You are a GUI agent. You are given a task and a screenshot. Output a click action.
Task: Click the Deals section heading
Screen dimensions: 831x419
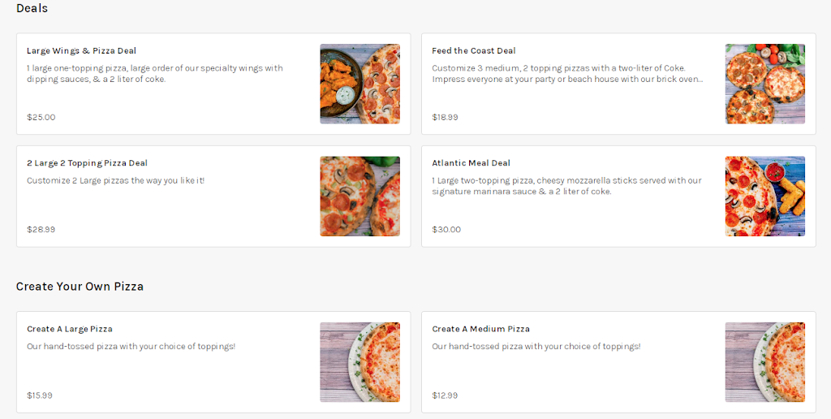pyautogui.click(x=32, y=8)
